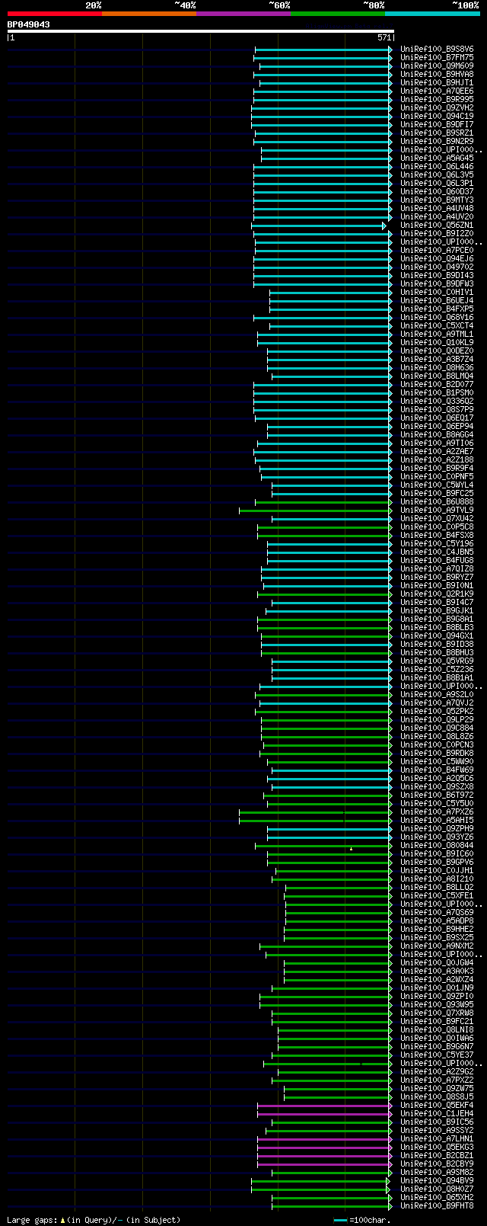The width and height of the screenshot is (487, 1226).
Task: Click UniRef100_Q94BV9 label
Action: (437, 1180)
